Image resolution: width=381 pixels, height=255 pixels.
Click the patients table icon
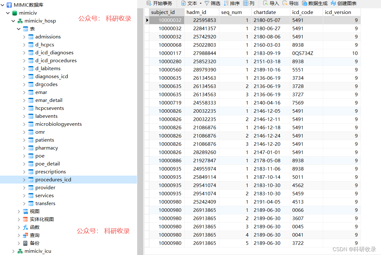pyautogui.click(x=31, y=140)
